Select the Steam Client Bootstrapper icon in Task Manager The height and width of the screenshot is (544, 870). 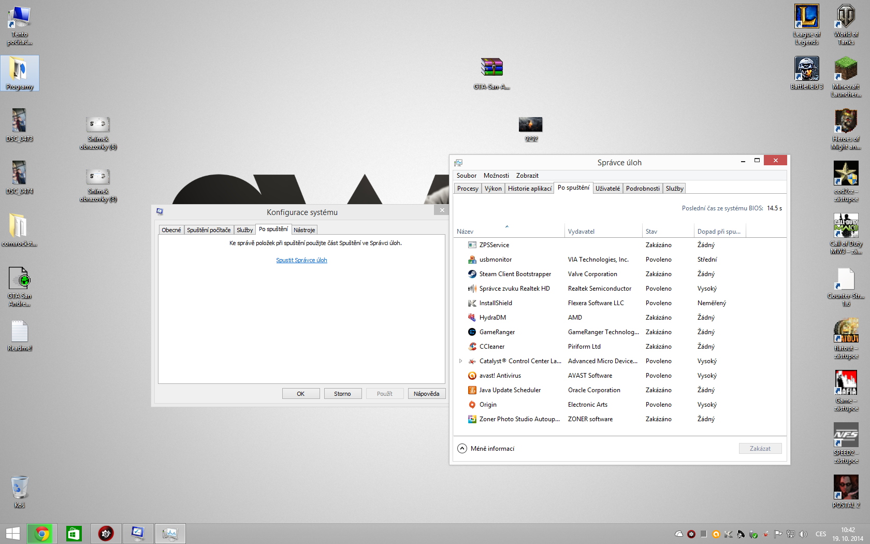472,274
